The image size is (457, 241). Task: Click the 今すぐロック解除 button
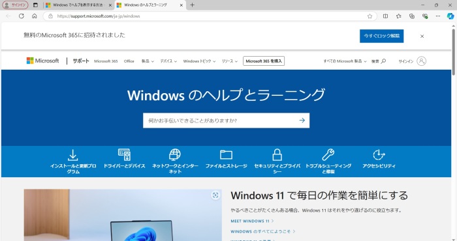pos(381,36)
